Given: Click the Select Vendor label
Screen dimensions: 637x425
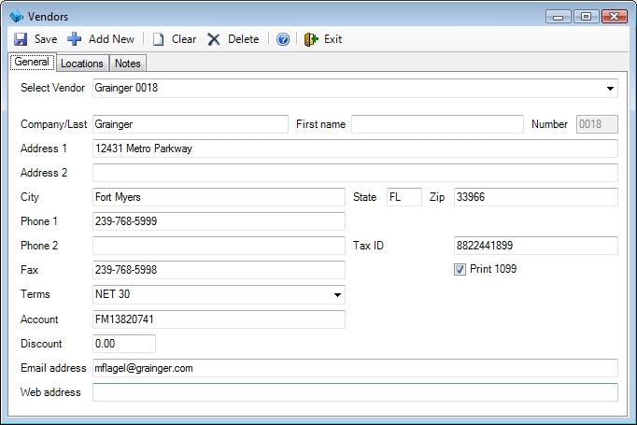Looking at the screenshot, I should [x=53, y=88].
